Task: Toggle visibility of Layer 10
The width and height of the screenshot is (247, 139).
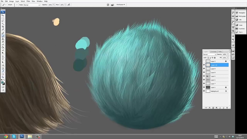Action: point(204,65)
